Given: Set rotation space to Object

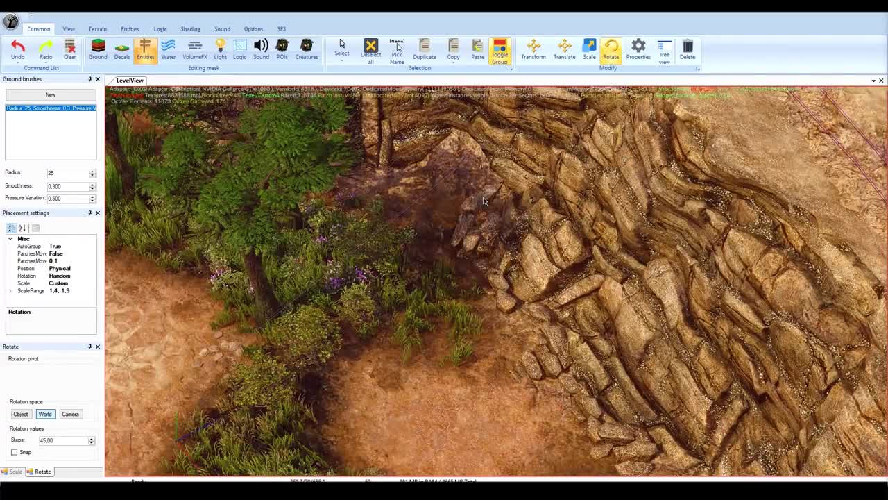Looking at the screenshot, I should click(21, 414).
